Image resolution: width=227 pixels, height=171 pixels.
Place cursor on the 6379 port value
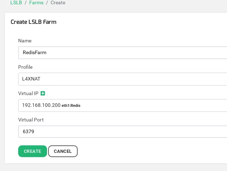(x=29, y=132)
